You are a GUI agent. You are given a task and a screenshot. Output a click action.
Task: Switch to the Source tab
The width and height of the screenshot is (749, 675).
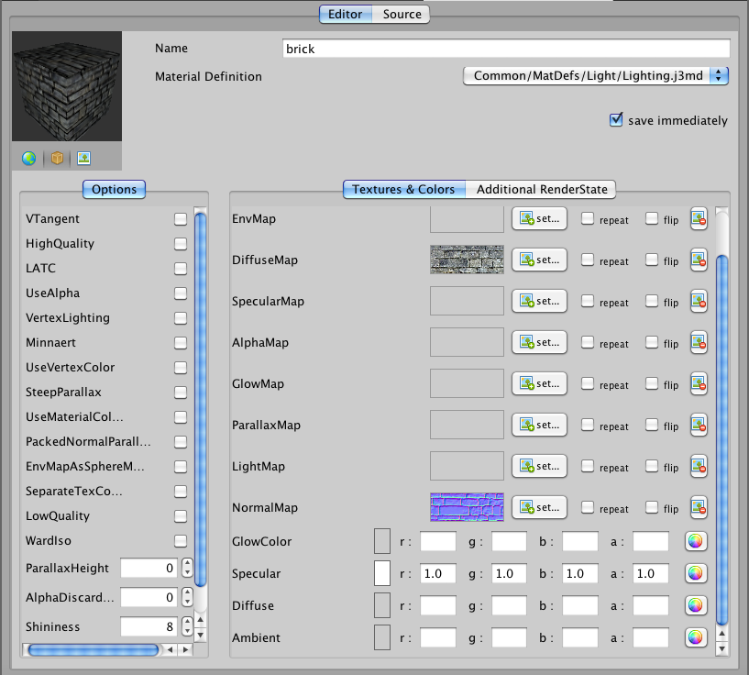coord(403,14)
